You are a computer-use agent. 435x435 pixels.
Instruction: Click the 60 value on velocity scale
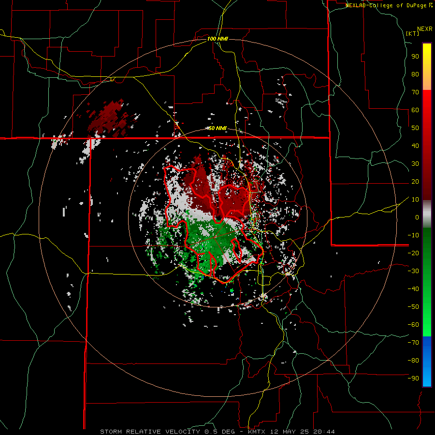coord(415,110)
